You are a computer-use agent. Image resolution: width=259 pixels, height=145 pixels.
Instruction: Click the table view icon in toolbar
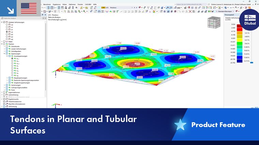pyautogui.click(x=52, y=8)
